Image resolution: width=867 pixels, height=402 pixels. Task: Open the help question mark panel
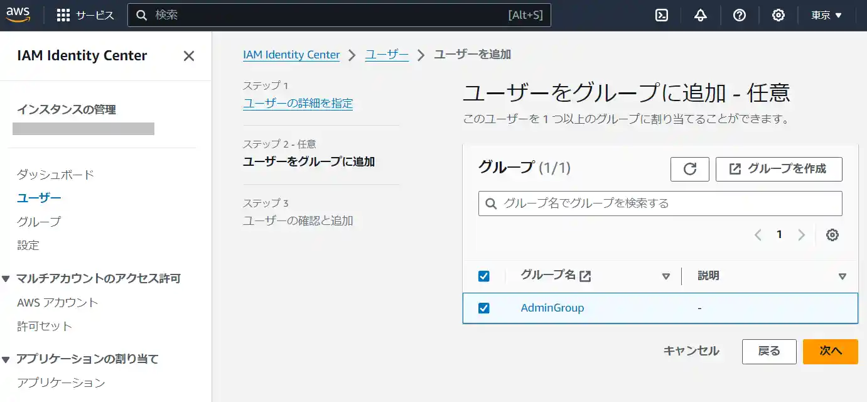(x=740, y=15)
